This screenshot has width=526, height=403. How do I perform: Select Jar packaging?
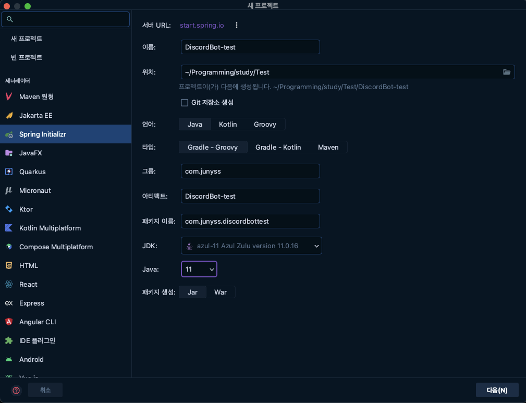pyautogui.click(x=192, y=292)
